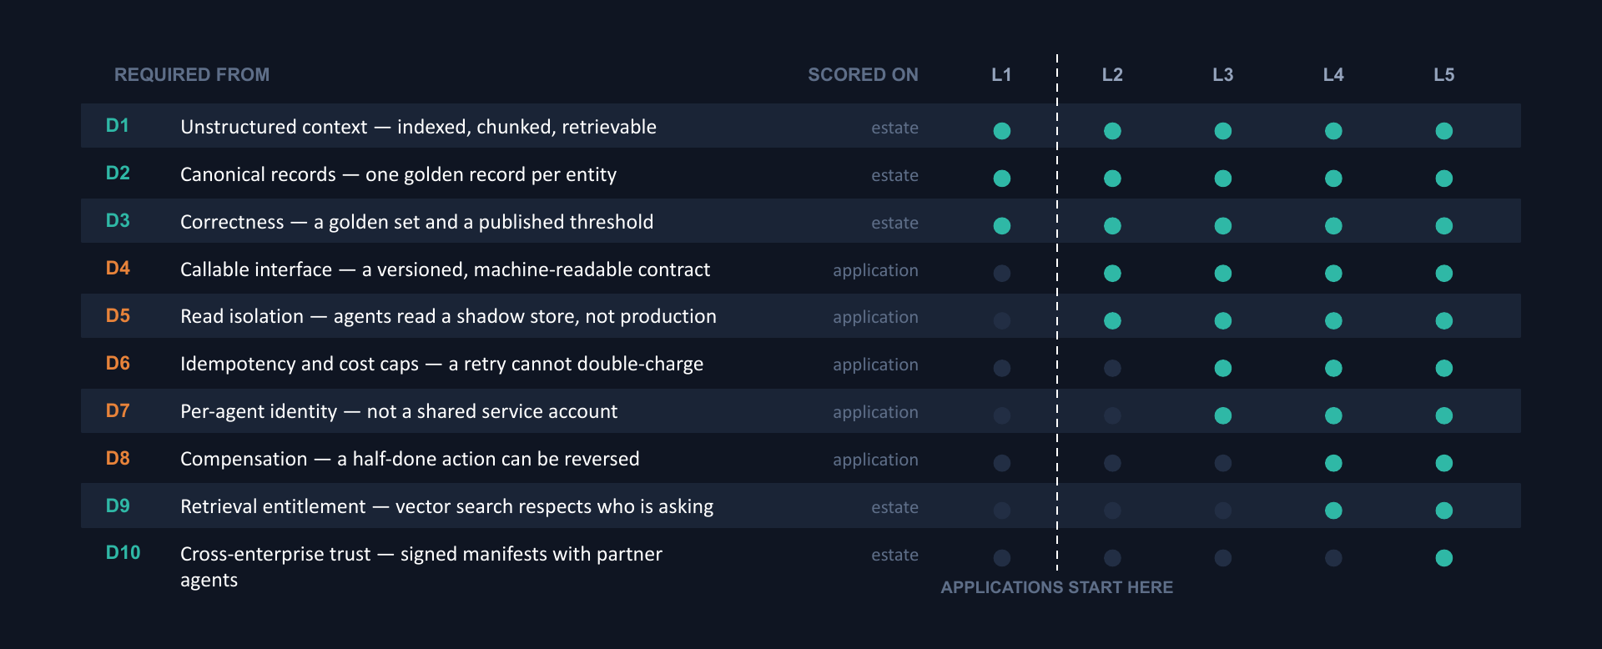Click the D5 row dot under L2
Viewport: 1602px width, 649px height.
point(1112,320)
